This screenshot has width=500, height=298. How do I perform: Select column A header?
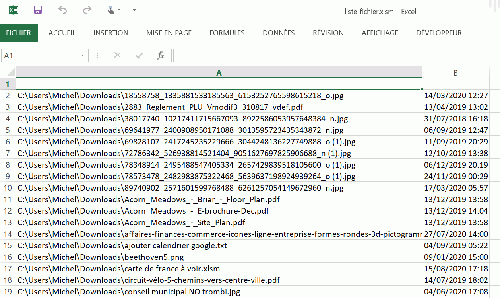click(219, 73)
